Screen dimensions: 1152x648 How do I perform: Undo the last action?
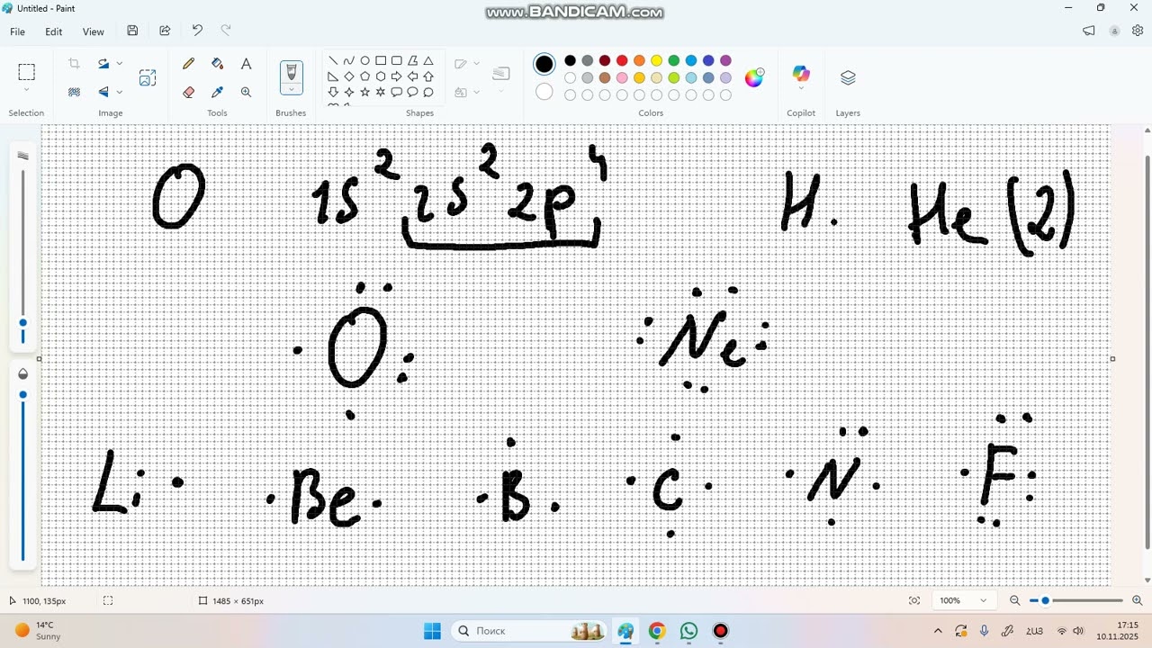[x=197, y=31]
